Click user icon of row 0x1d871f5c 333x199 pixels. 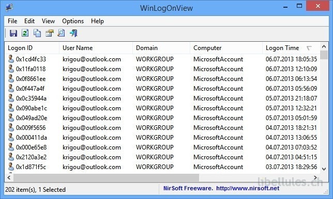pos(11,167)
